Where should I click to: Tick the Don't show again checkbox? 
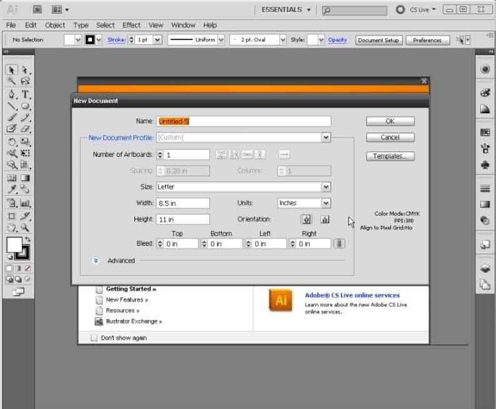pos(94,338)
